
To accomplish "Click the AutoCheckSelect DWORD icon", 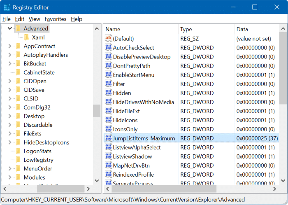I will (x=108, y=47).
